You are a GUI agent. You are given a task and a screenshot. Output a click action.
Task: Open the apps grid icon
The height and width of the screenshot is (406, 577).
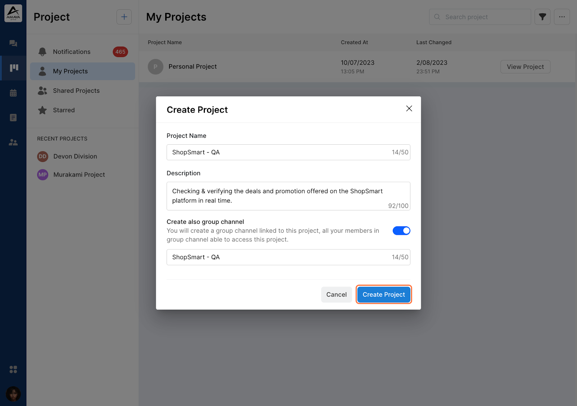pyautogui.click(x=13, y=369)
